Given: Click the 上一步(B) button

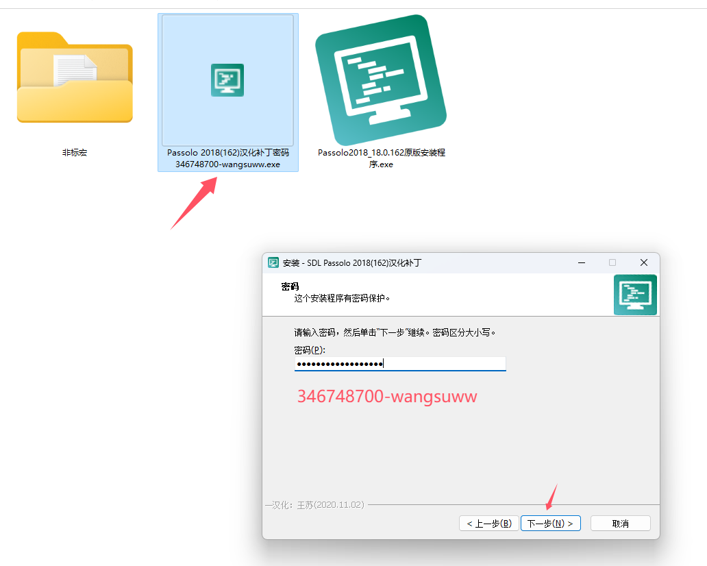Looking at the screenshot, I should tap(488, 523).
